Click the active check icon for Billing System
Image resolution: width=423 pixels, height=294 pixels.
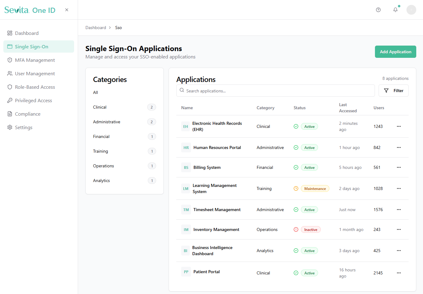coord(296,167)
